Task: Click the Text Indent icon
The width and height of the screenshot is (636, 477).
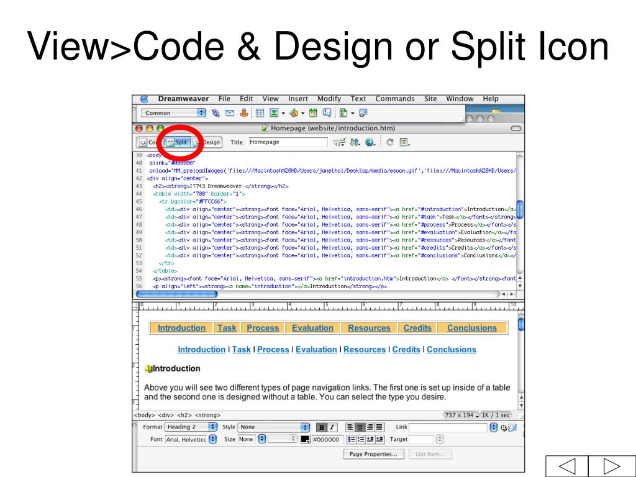Action: point(379,439)
